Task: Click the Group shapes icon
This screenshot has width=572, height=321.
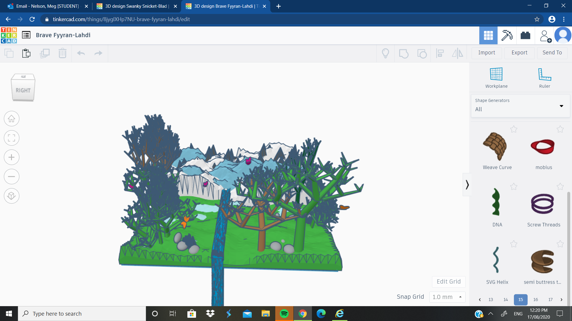Action: pos(403,53)
